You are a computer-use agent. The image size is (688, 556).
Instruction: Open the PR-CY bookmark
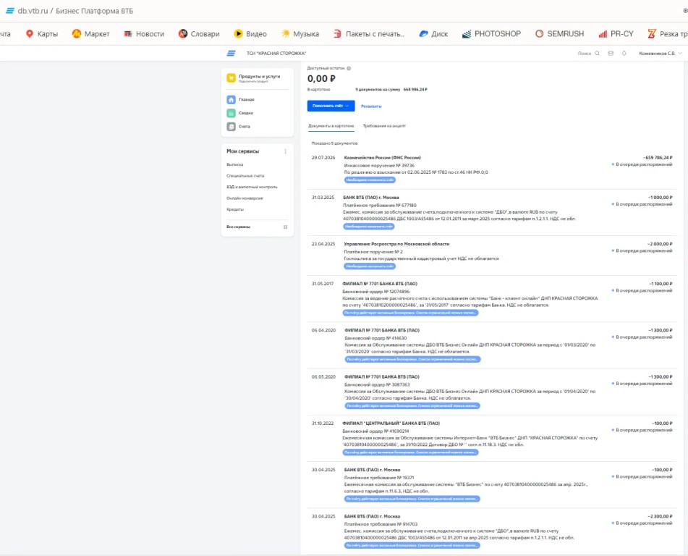(x=616, y=34)
